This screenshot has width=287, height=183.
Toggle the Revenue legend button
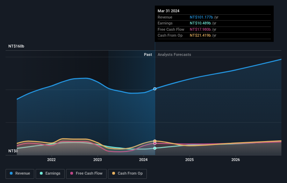coord(20,174)
